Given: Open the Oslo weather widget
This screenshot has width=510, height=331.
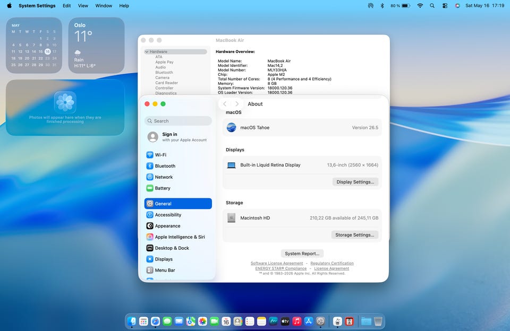Looking at the screenshot, I should 96,45.
